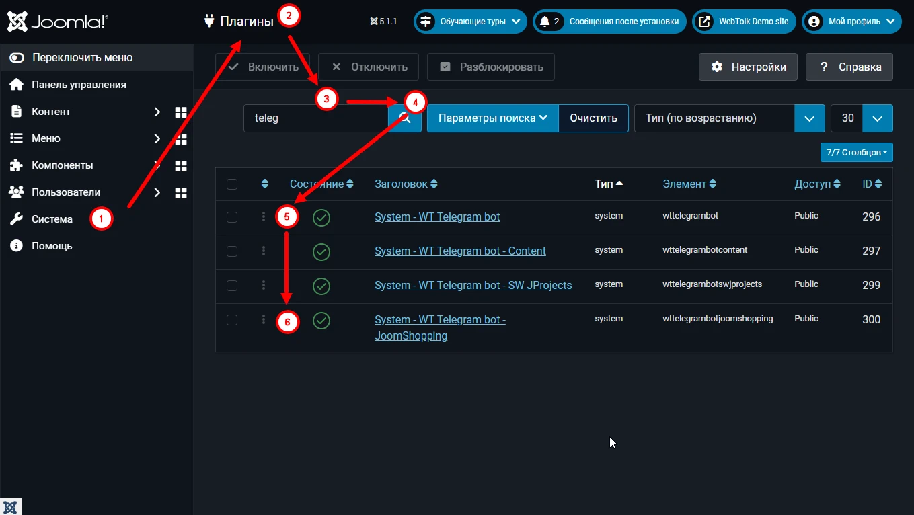Open the System sidebar menu item
Screen dimensions: 914x515
pyautogui.click(x=52, y=219)
